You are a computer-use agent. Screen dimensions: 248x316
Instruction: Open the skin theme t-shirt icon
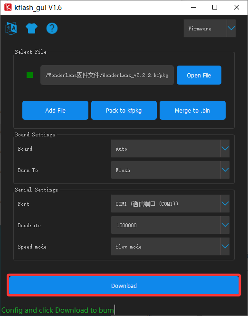(32, 28)
